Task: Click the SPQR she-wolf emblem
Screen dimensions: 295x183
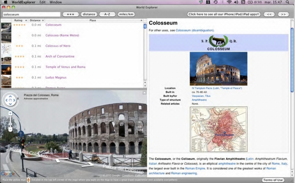Action: 218,41
